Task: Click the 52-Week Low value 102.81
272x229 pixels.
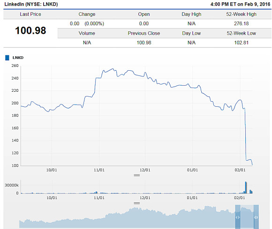Action: [x=242, y=43]
